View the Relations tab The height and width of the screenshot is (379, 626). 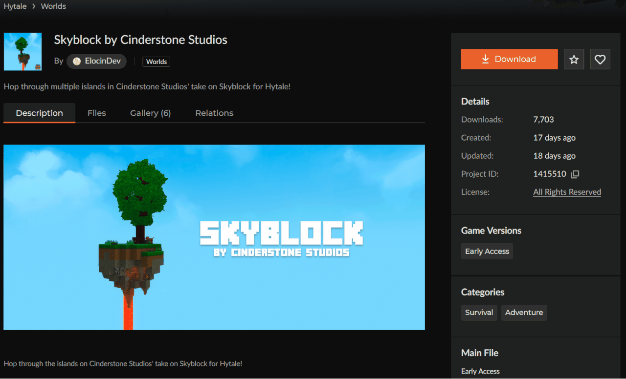point(214,113)
